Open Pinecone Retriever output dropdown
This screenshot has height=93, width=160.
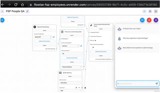(72, 67)
